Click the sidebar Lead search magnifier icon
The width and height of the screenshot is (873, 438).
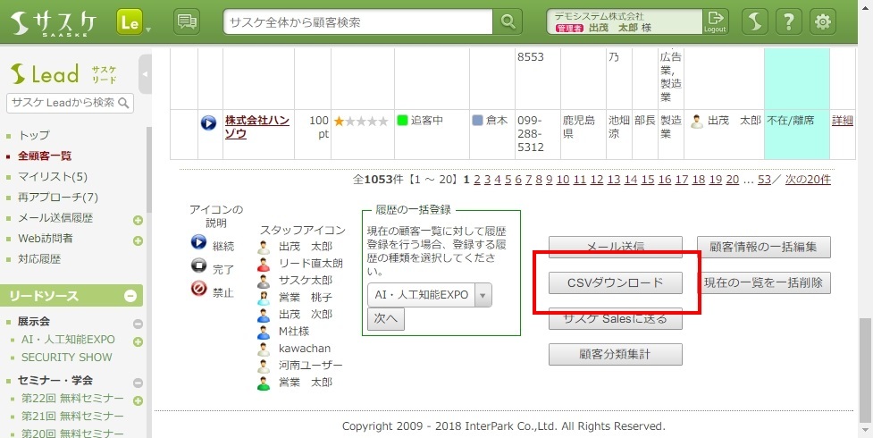(124, 103)
